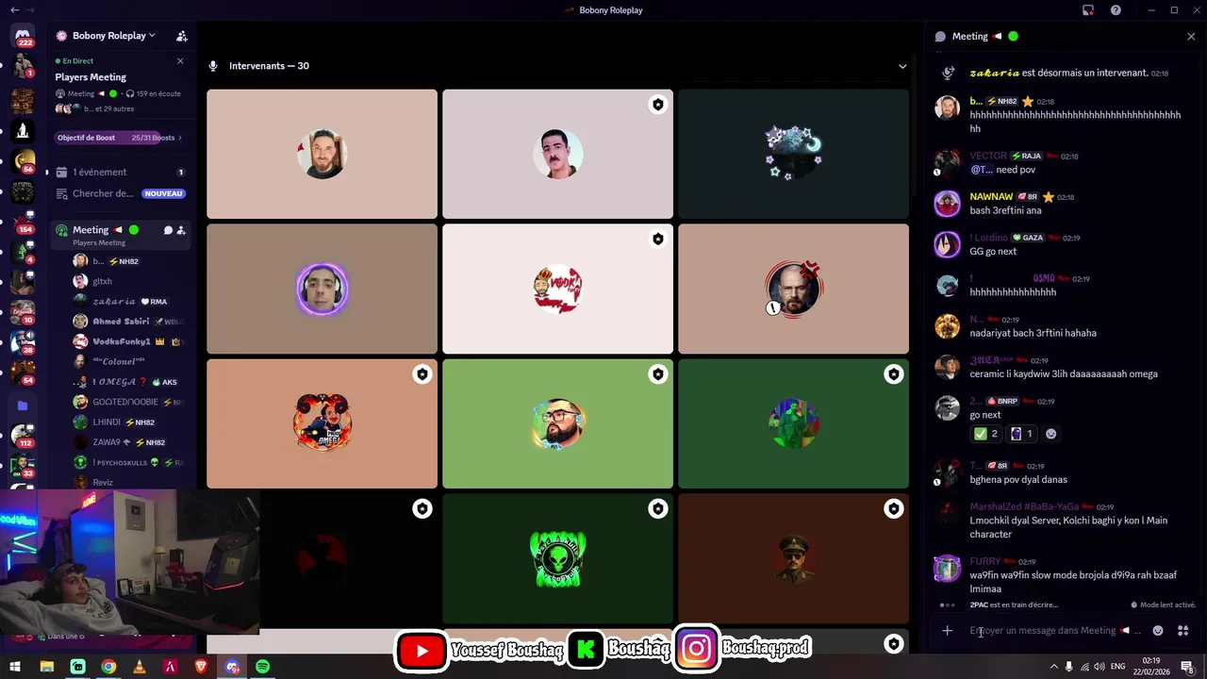Open Spotify from the taskbar
The height and width of the screenshot is (679, 1207).
263,667
